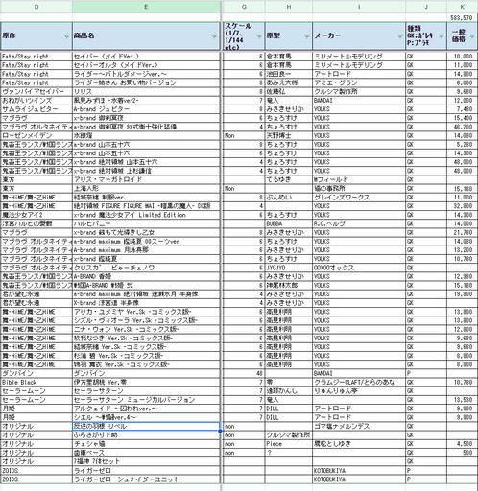The image size is (478, 491).
Task: Open the メーカー column filter dropdown
Action: 400,35
